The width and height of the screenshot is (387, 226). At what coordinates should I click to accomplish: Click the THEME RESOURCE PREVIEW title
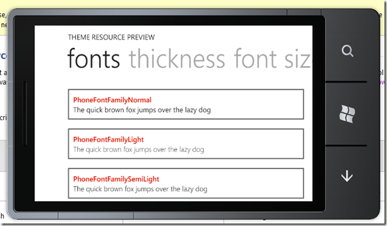[111, 37]
